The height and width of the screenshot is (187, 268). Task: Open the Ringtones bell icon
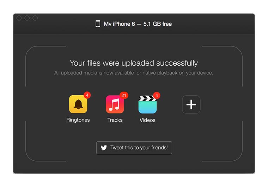pyautogui.click(x=78, y=104)
